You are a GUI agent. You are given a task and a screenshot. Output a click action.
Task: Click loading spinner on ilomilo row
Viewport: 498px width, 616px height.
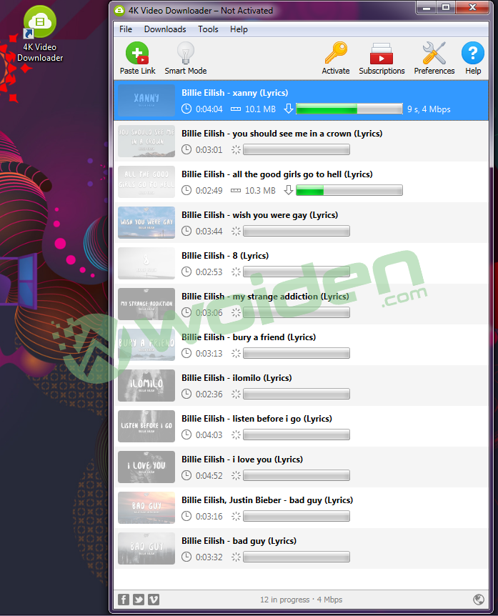[236, 394]
